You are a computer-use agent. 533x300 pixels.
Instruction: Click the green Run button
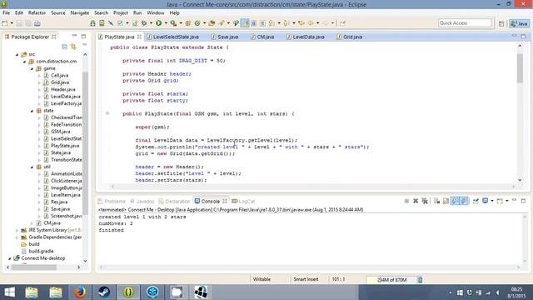pos(159,23)
